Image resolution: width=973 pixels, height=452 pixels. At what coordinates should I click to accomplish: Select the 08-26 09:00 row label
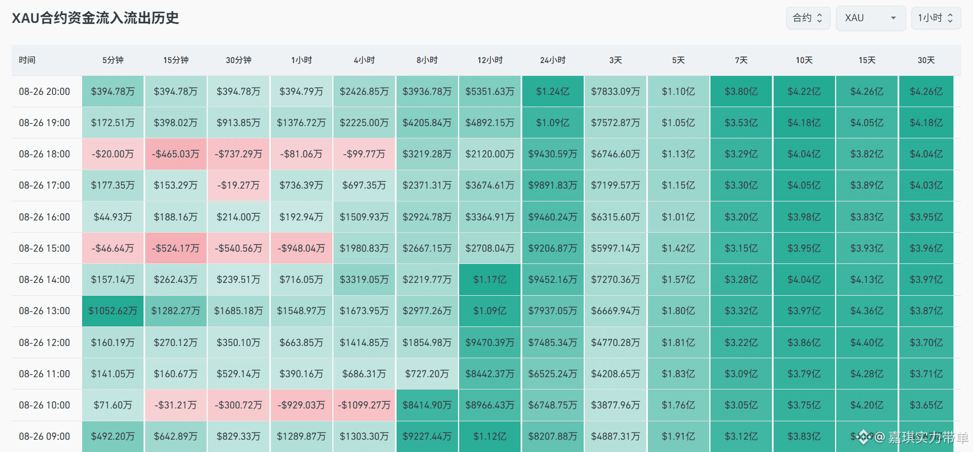point(45,436)
